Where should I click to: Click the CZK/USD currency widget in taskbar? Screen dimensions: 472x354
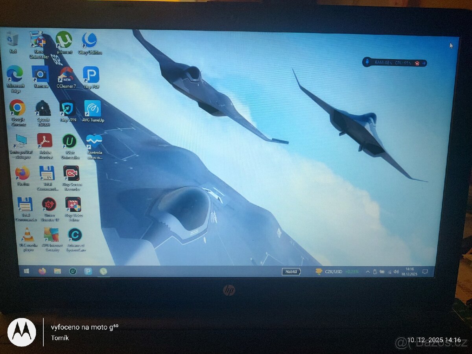tap(332, 271)
